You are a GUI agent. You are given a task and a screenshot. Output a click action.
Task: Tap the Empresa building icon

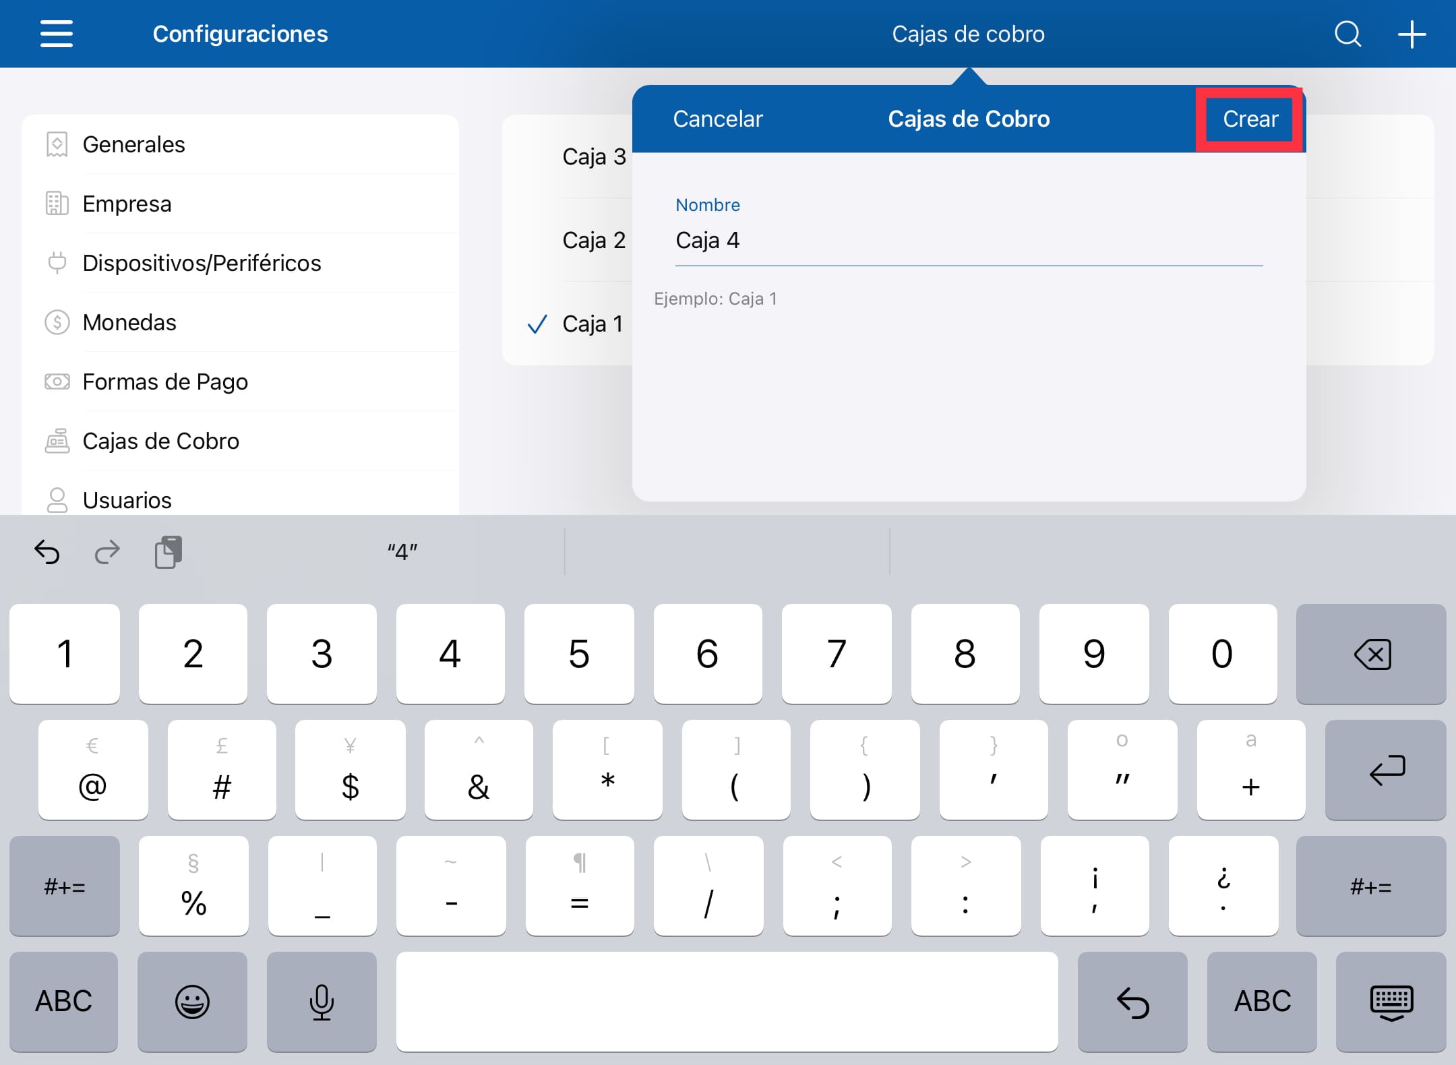click(x=57, y=204)
